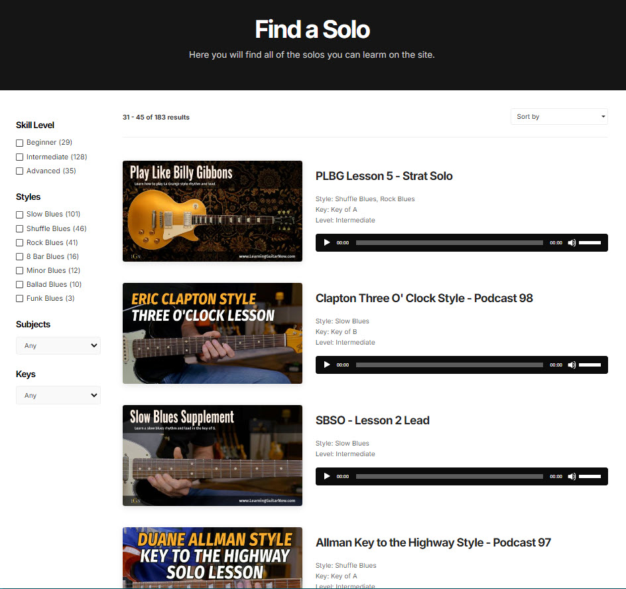Check the Beginner skill level filter
Image resolution: width=626 pixels, height=589 pixels.
20,143
